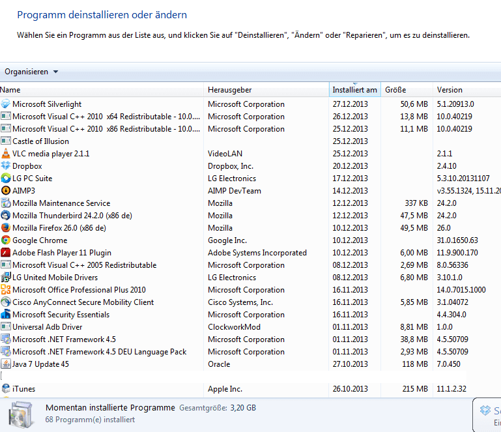The width and height of the screenshot is (501, 432).
Task: Click AIMP DevTeam publisher cell
Action: (x=235, y=191)
